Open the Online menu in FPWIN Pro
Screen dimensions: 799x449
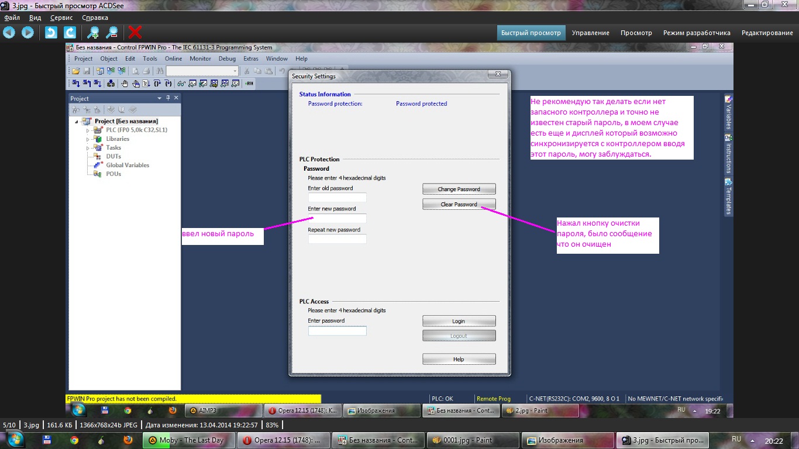point(173,58)
